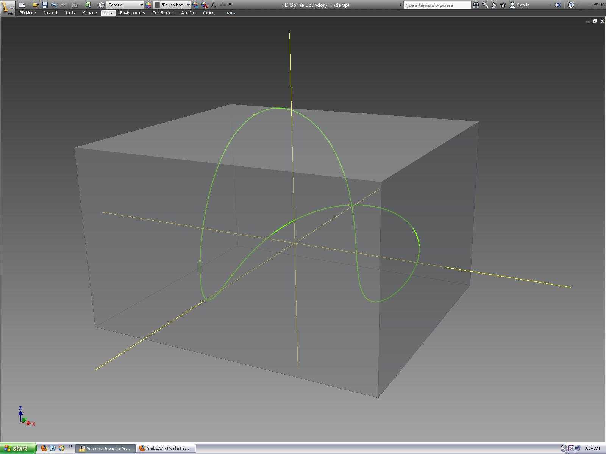606x454 pixels.
Task: Redo the last action
Action: click(62, 5)
